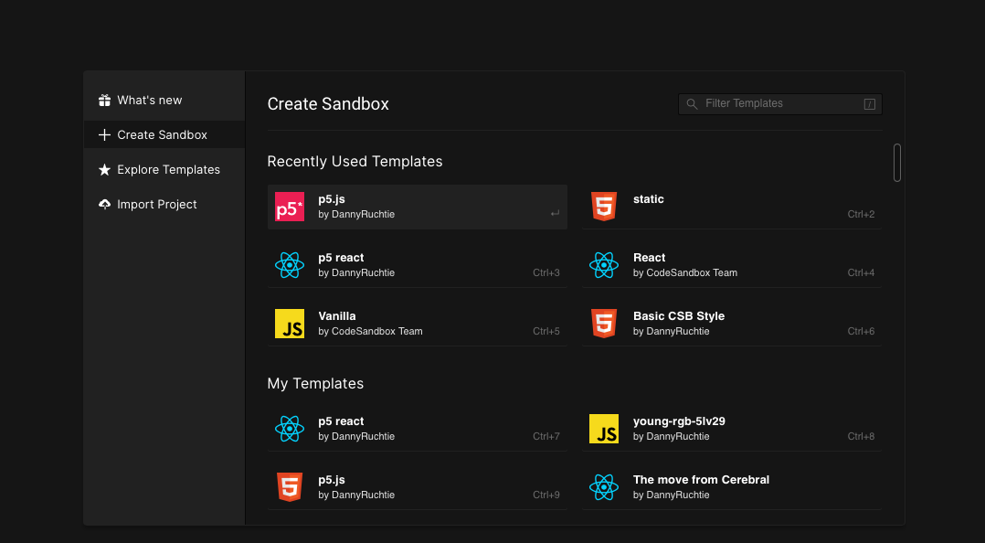
Task: Click the gift icon beside What's new
Action: click(x=104, y=100)
